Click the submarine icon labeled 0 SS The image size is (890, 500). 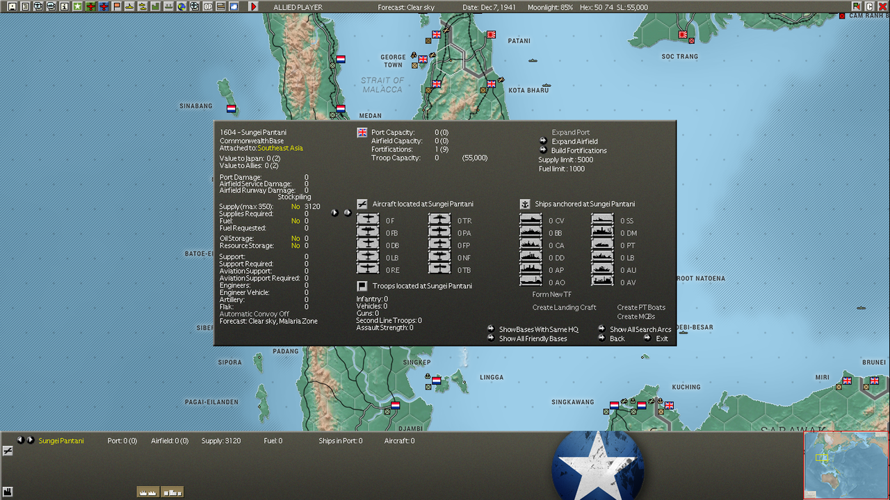pos(603,220)
